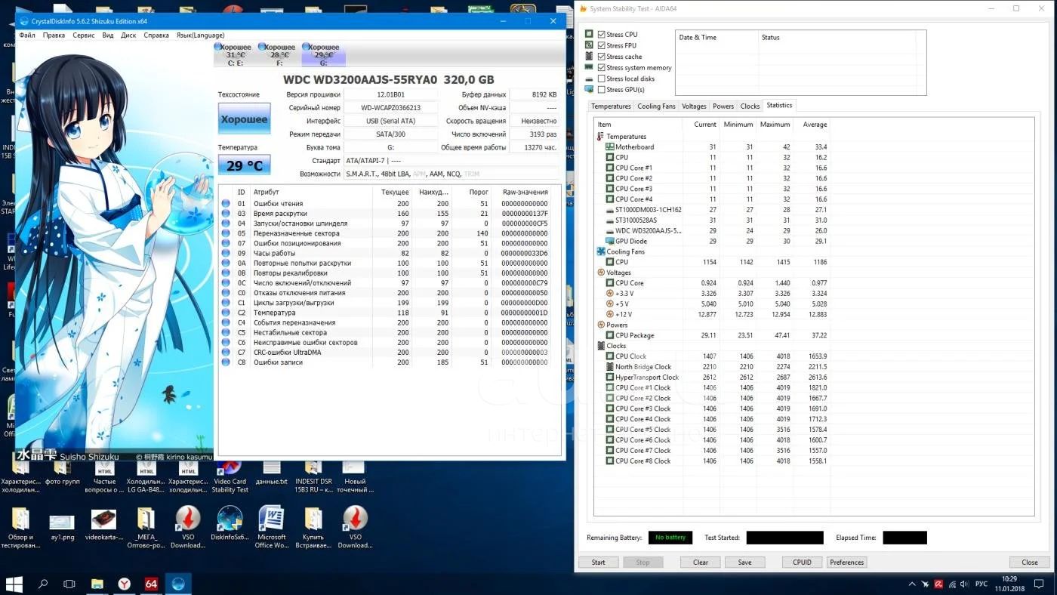Switch to the Temperatures tab in AIDA64

(x=611, y=106)
